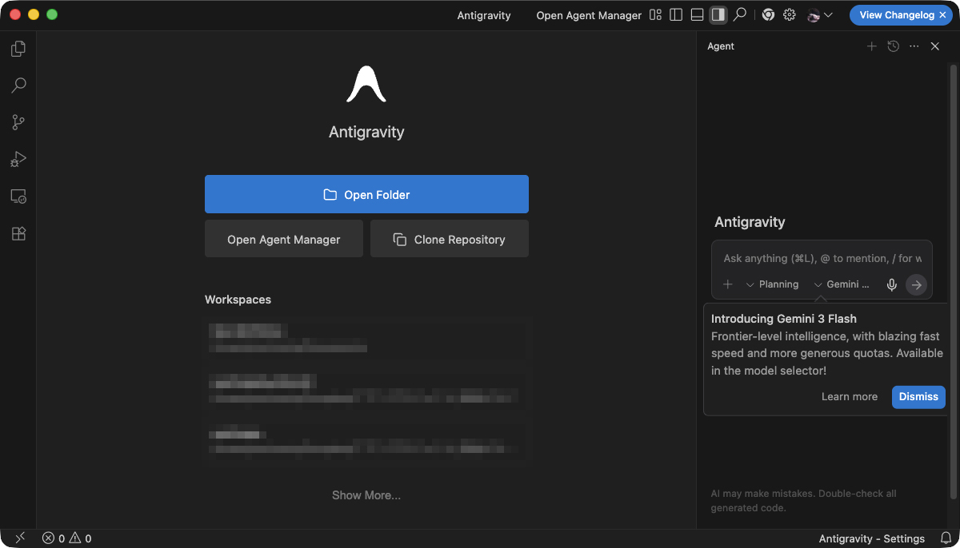Open Remote Explorer in activity bar

(x=18, y=197)
